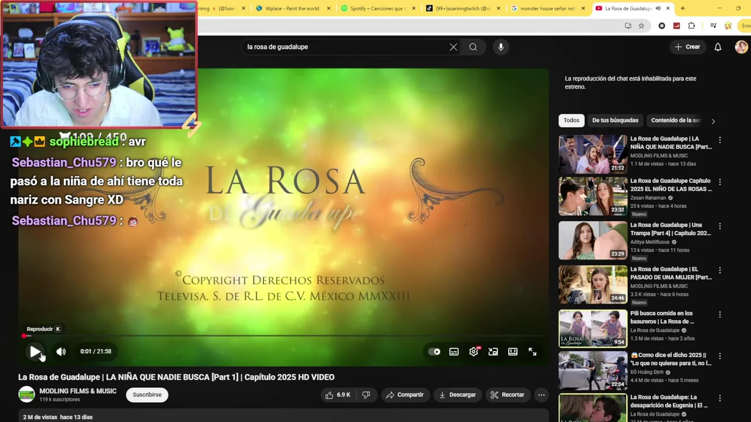This screenshot has width=751, height=422.
Task: Open the MODLING FILMS & MUSIC channel name
Action: point(78,391)
